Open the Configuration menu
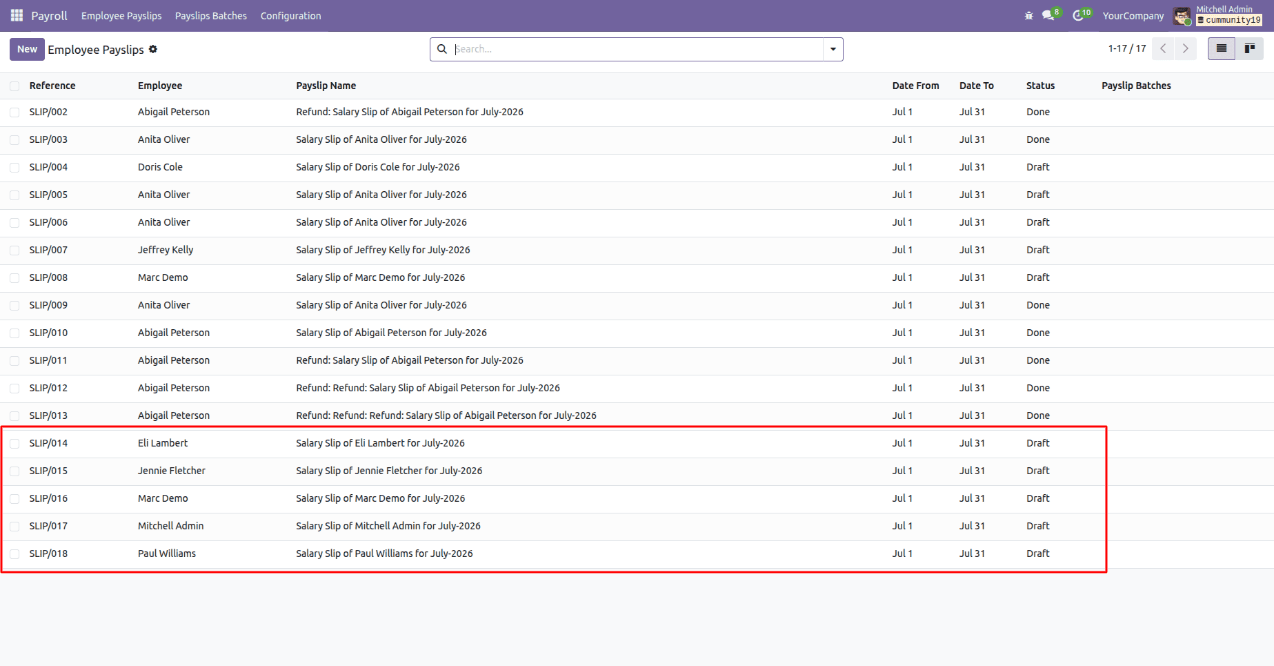 tap(290, 15)
